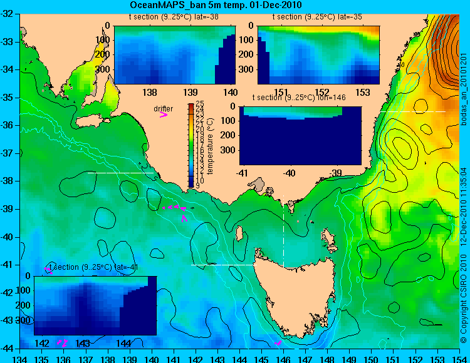470x363 pixels.
Task: Click the white dashed section line at latitude -38
Action: 120,173
